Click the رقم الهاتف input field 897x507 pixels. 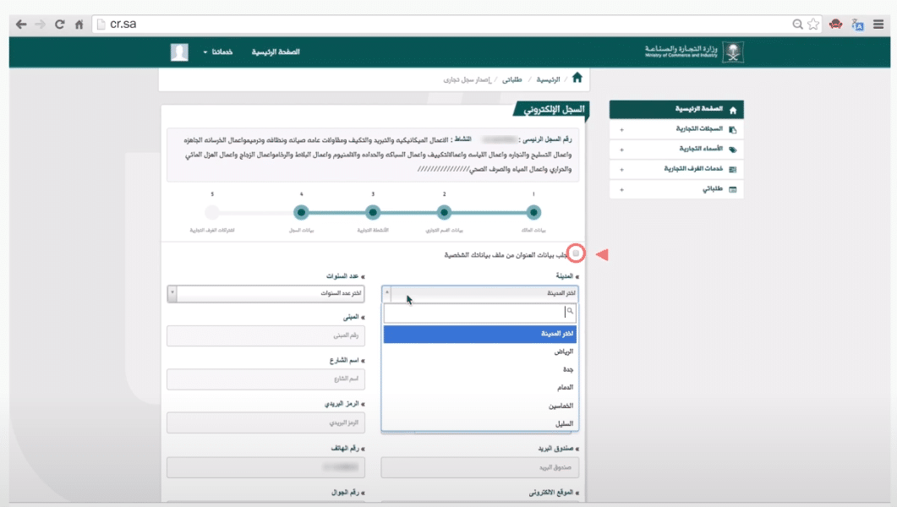(x=265, y=467)
